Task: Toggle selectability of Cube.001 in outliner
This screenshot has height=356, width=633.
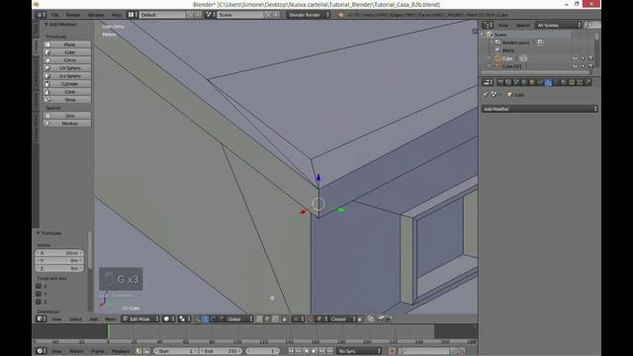Action: coord(583,66)
